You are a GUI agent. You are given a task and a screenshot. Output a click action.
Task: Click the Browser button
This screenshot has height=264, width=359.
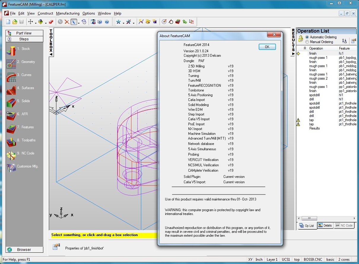pyautogui.click(x=24, y=250)
